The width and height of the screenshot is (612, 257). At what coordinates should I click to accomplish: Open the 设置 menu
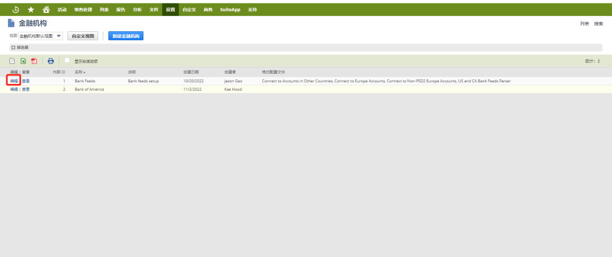(171, 10)
